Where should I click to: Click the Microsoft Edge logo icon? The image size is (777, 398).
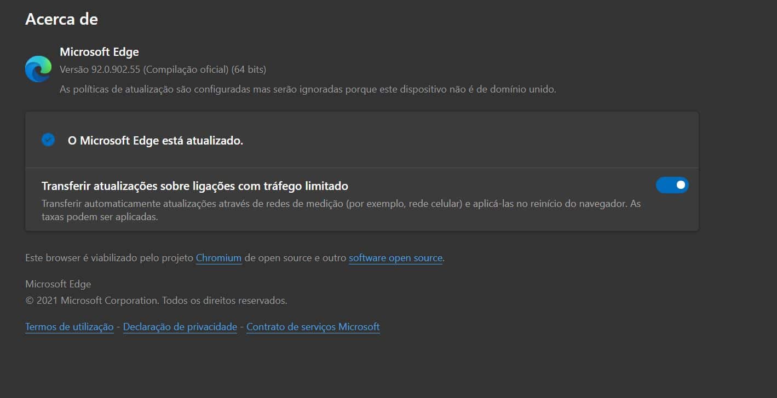click(x=38, y=69)
